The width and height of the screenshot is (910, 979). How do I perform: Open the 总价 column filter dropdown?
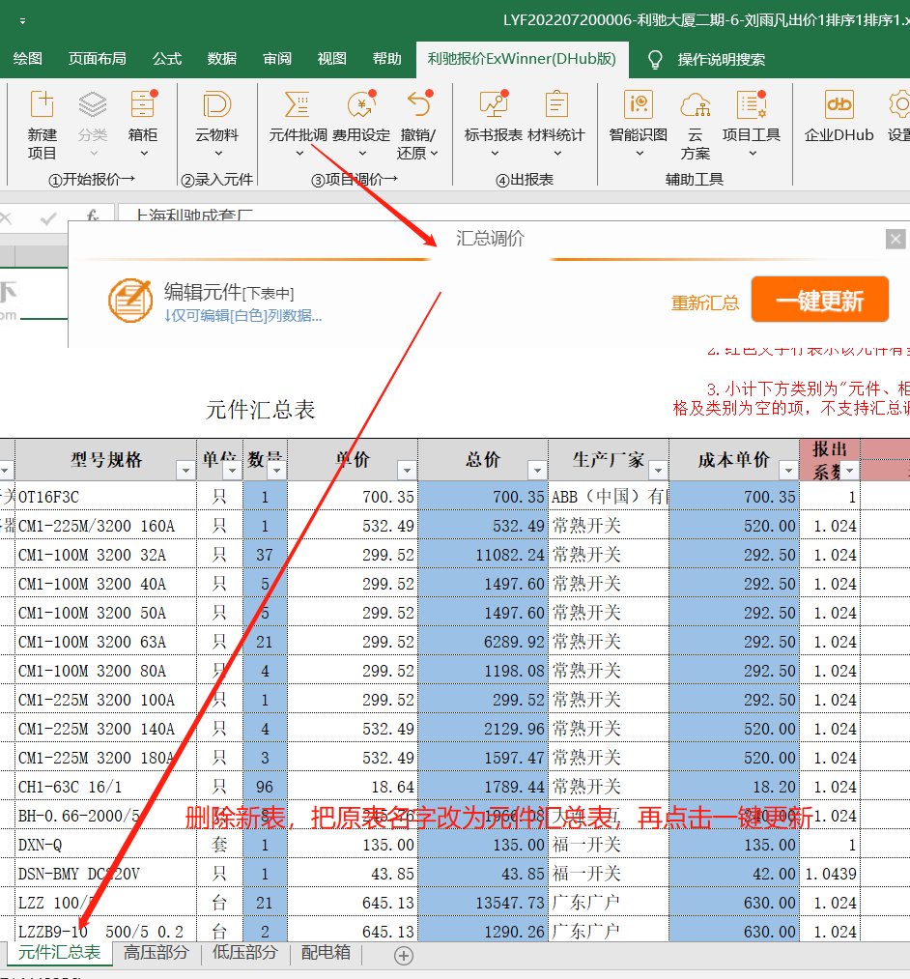[537, 470]
